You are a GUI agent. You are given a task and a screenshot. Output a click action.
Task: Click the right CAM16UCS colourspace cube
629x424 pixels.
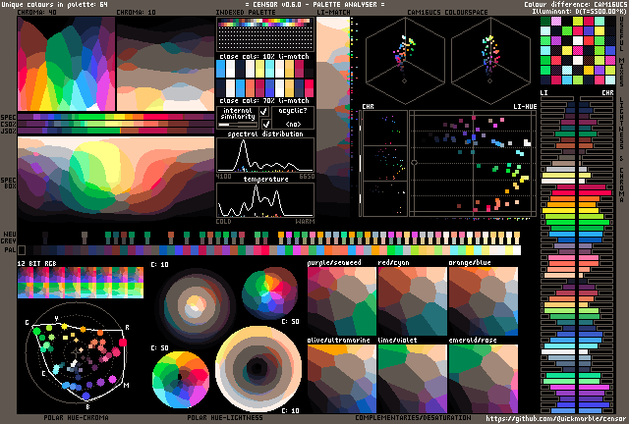click(490, 57)
